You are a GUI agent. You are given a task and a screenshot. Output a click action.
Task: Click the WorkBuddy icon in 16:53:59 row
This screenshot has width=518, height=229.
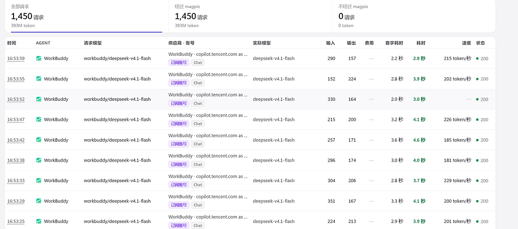tap(39, 59)
